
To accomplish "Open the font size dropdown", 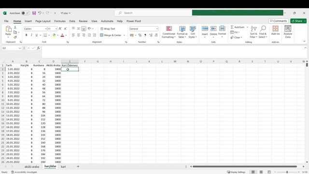I will (56, 29).
